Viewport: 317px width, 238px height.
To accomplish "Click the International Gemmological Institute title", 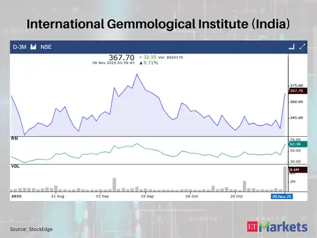I will click(x=158, y=24).
